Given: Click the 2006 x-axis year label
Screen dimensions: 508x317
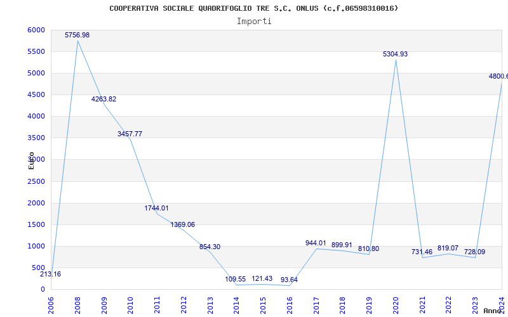Looking at the screenshot, I should point(51,305).
